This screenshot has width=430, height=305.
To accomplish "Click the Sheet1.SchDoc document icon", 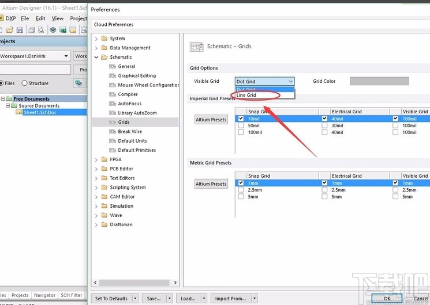I will 19,112.
